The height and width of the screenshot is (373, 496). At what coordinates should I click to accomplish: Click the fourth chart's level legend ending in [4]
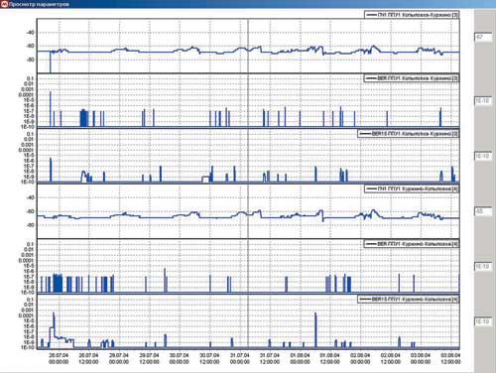[412, 188]
